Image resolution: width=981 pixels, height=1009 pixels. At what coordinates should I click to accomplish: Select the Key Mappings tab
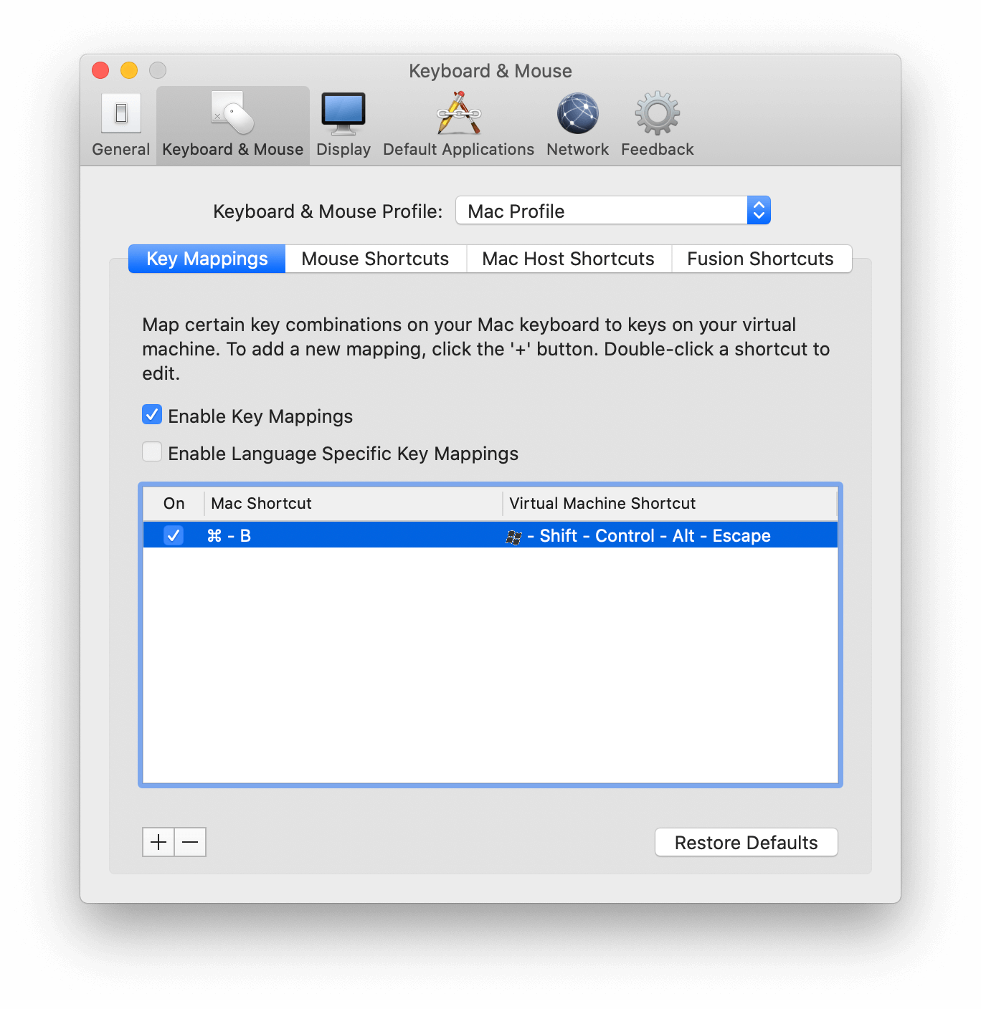pos(206,259)
